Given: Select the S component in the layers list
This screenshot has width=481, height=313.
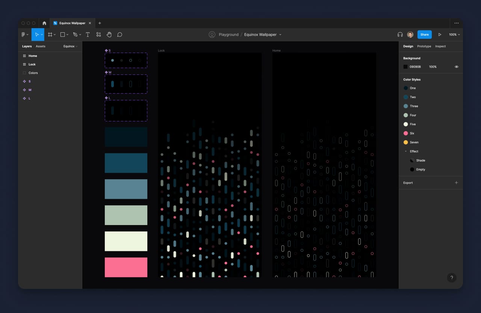Looking at the screenshot, I should coord(29,81).
